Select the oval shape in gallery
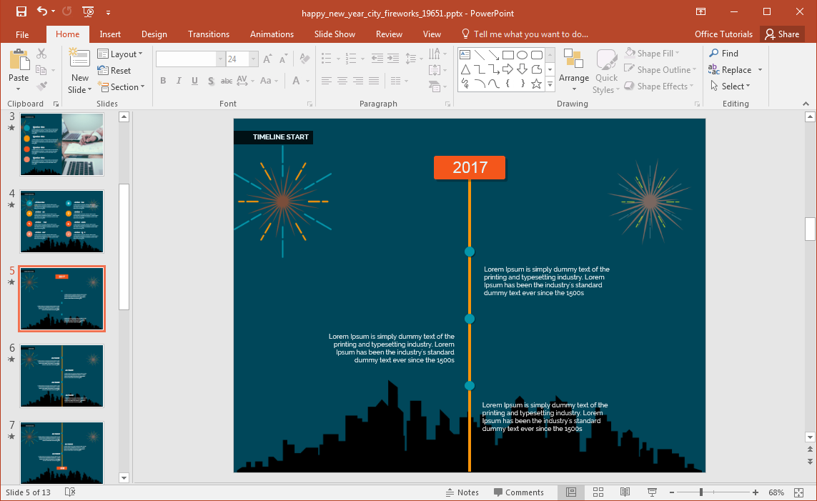The height and width of the screenshot is (501, 817). pos(522,55)
